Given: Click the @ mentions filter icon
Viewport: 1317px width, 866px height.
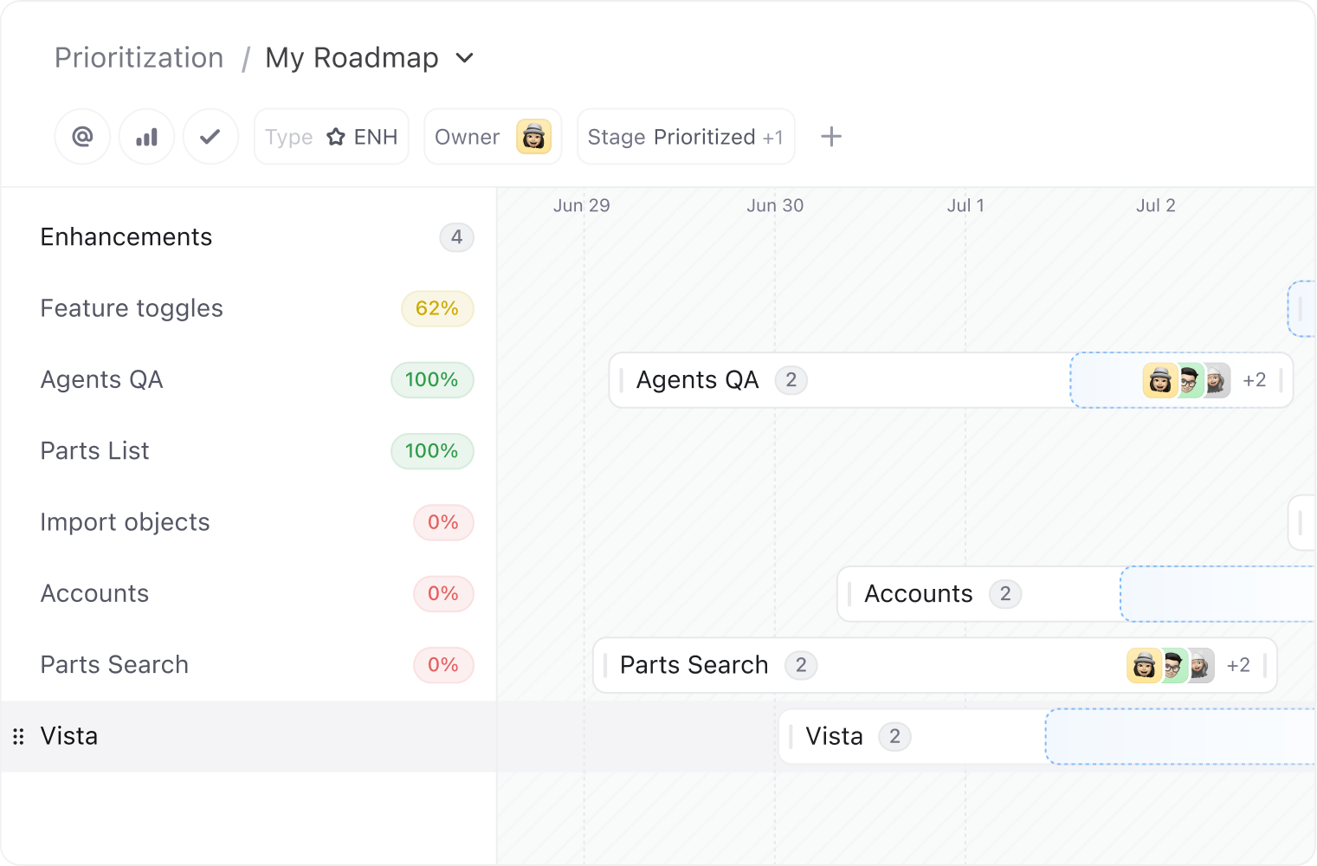Looking at the screenshot, I should coord(82,137).
